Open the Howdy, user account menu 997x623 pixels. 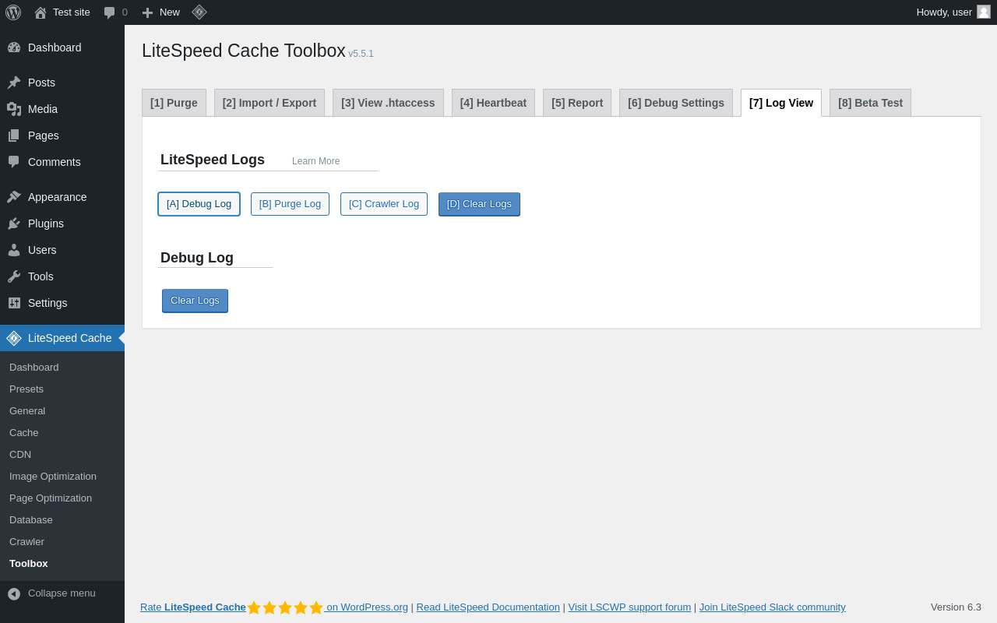coord(953,12)
